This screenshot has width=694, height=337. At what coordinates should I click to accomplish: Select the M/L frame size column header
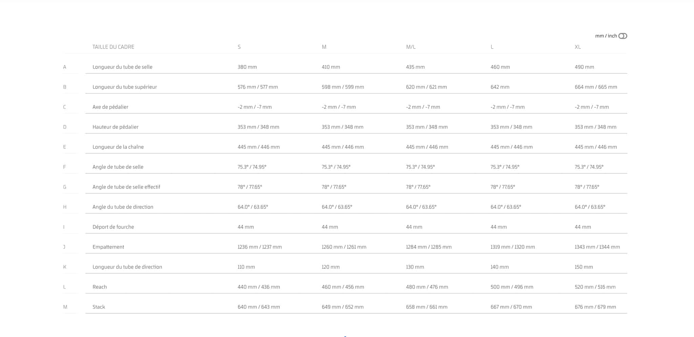pos(411,47)
